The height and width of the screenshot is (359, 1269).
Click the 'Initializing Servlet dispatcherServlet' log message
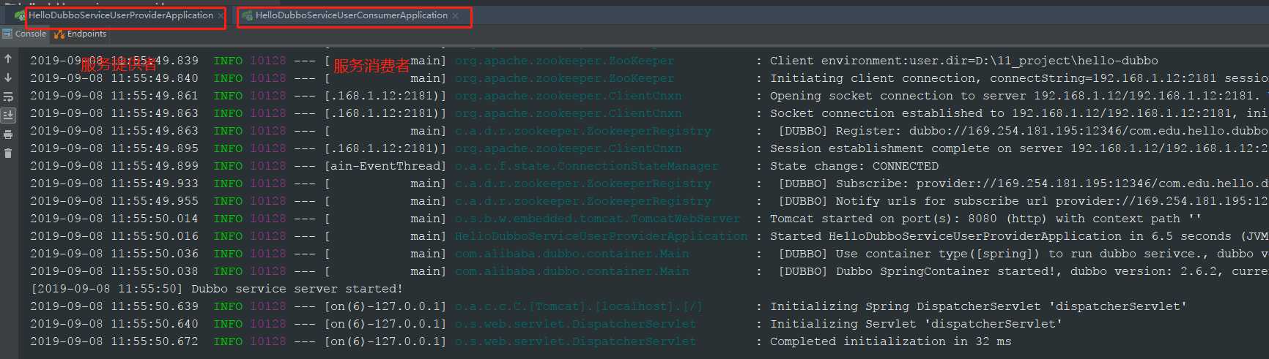click(916, 324)
